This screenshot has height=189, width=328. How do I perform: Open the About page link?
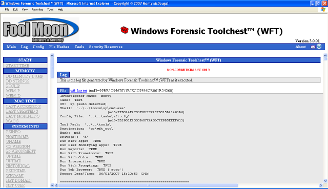click(300, 47)
